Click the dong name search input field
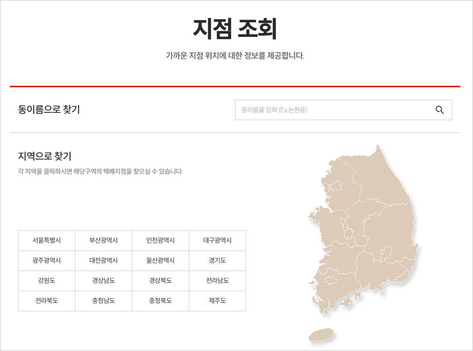Viewport: 473px width, 351px height. 328,110
